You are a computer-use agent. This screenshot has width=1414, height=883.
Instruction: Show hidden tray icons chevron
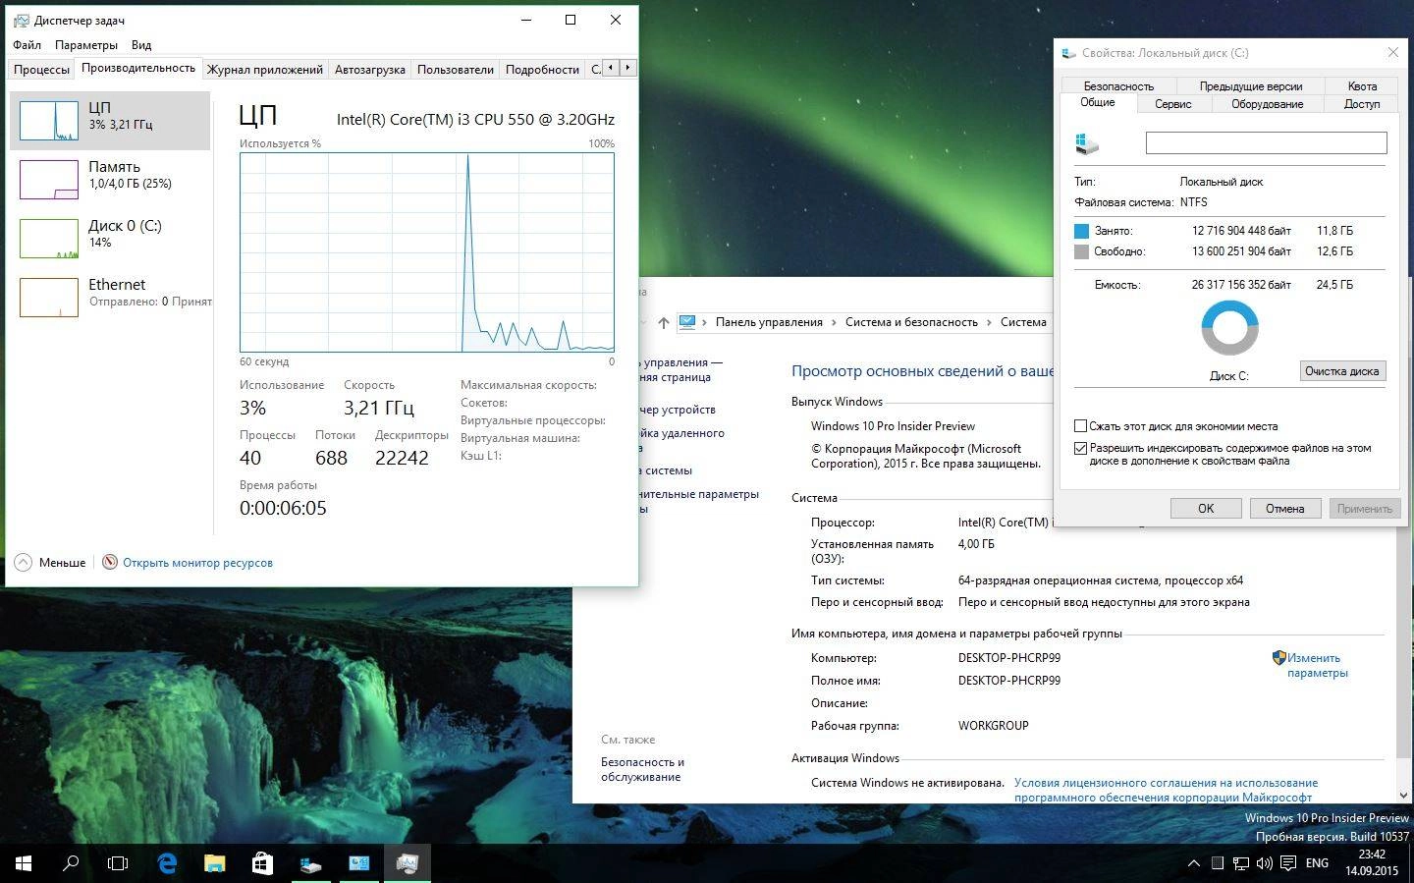[x=1194, y=863]
